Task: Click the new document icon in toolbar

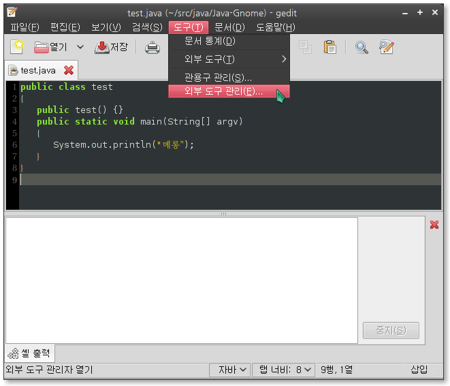Action: point(16,47)
